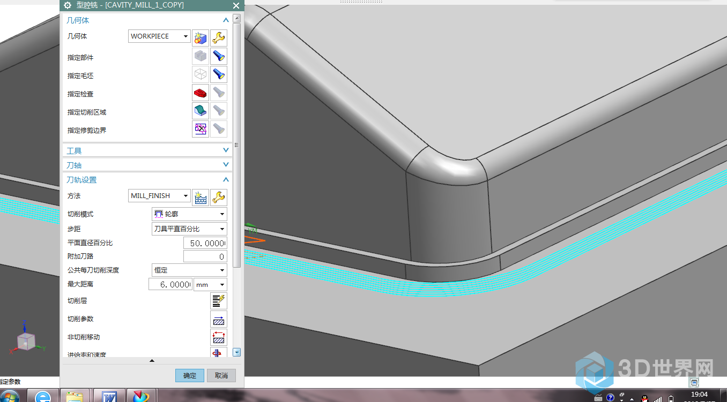
Task: Click the 取消 button
Action: [221, 375]
